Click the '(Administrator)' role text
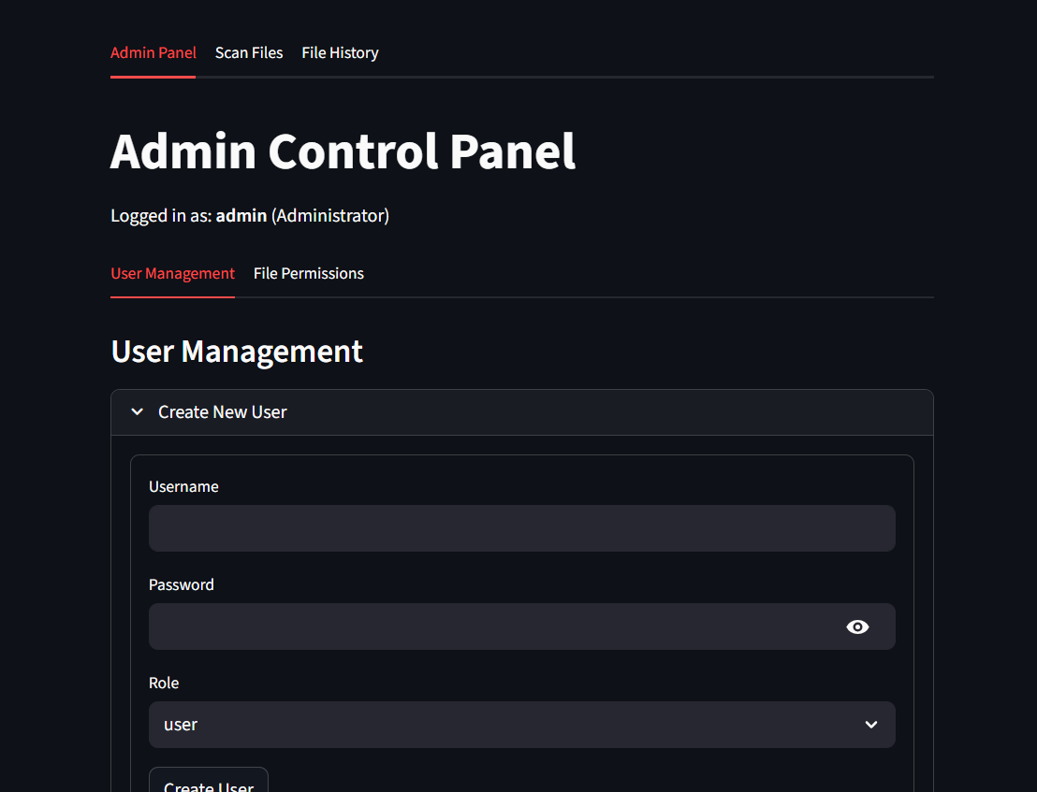The height and width of the screenshot is (792, 1037). coord(330,216)
